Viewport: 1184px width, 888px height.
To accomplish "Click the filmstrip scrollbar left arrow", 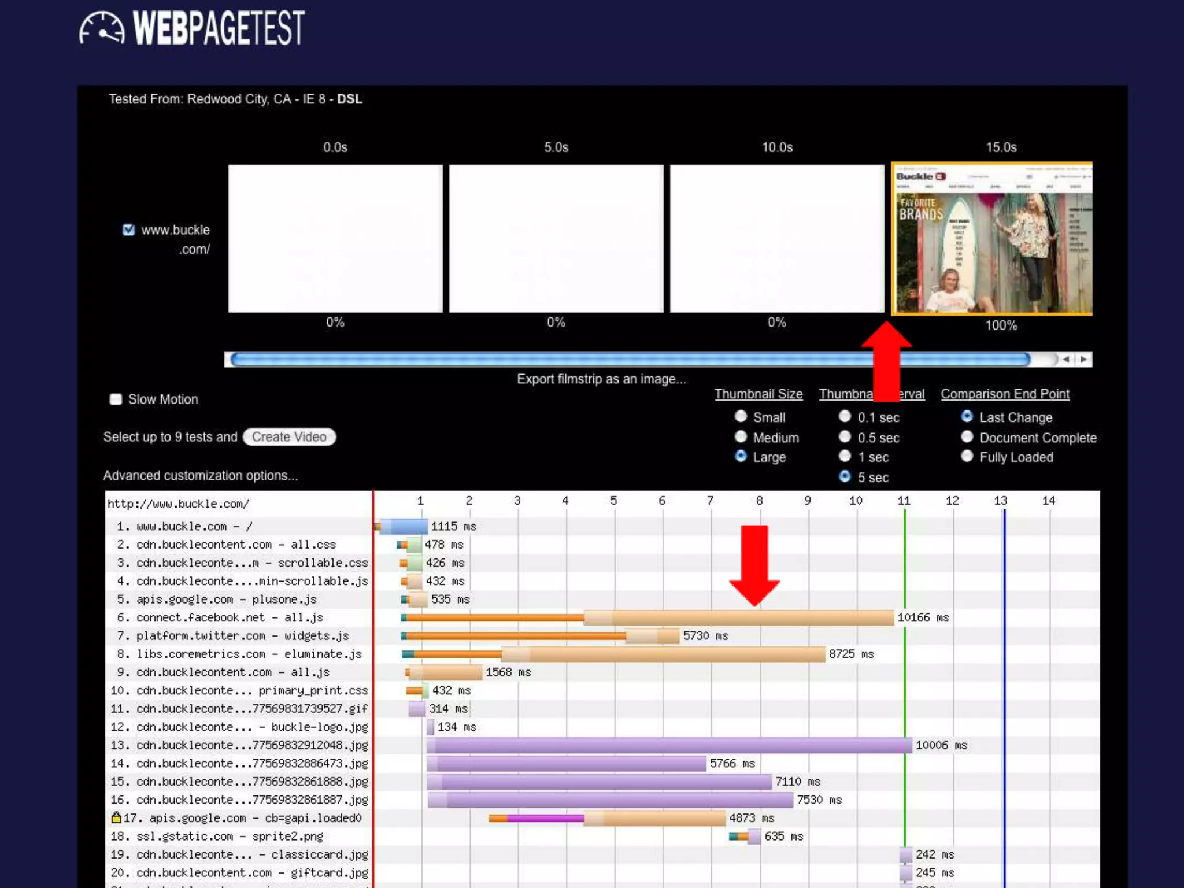I will pos(1065,359).
